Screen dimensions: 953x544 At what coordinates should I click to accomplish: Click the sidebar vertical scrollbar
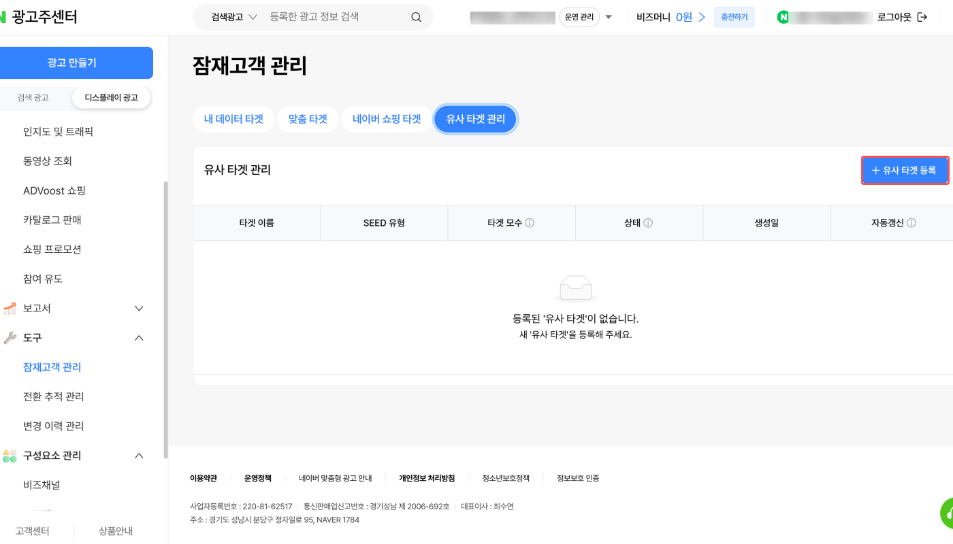165,320
